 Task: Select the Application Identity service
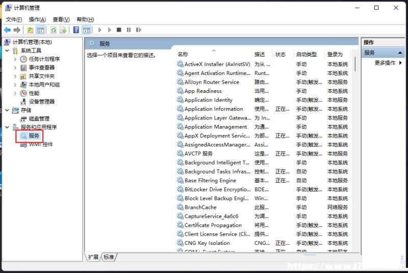coord(209,100)
